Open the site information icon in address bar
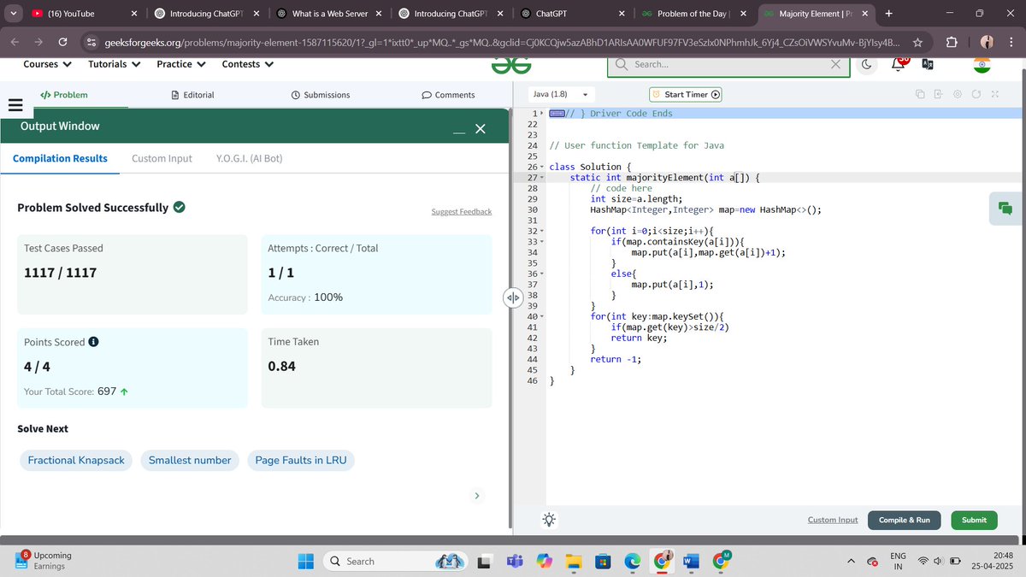1026x577 pixels. point(90,42)
